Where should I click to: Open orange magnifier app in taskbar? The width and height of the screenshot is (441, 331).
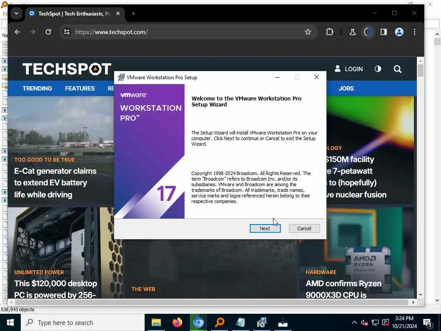(219, 322)
